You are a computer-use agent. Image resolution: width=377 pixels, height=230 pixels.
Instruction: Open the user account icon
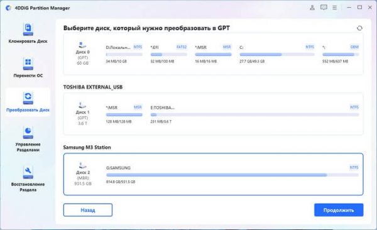click(x=312, y=8)
